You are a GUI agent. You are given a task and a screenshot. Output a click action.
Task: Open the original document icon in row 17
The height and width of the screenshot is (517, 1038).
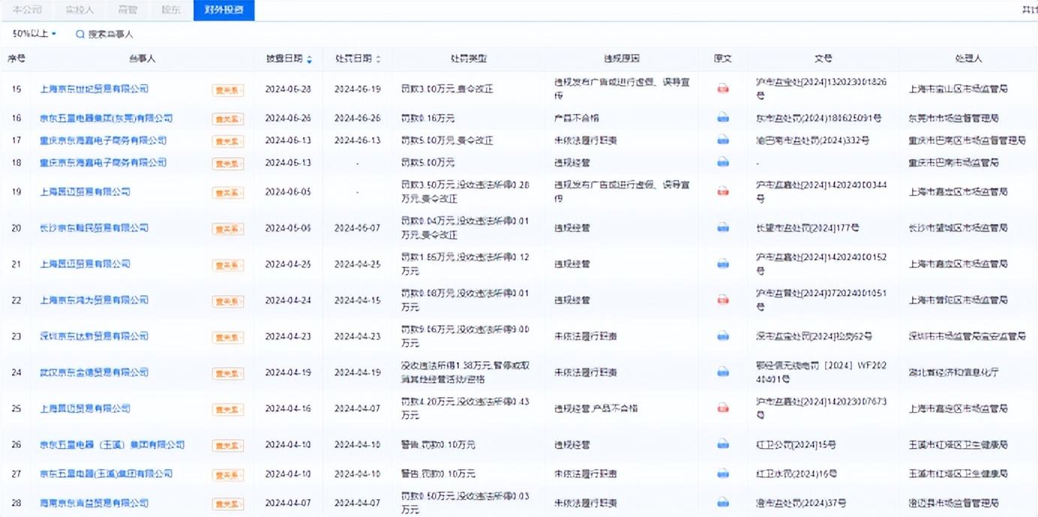coord(722,140)
